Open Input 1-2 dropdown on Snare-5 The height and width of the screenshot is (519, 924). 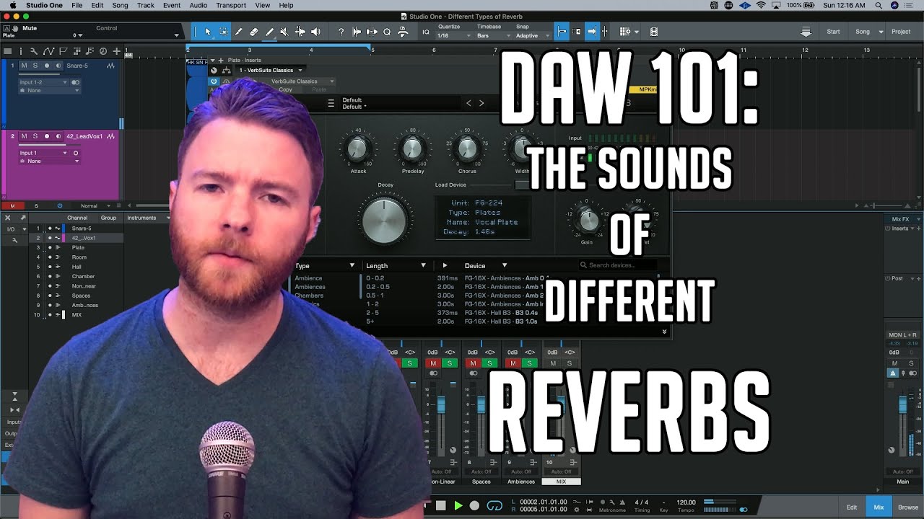43,82
